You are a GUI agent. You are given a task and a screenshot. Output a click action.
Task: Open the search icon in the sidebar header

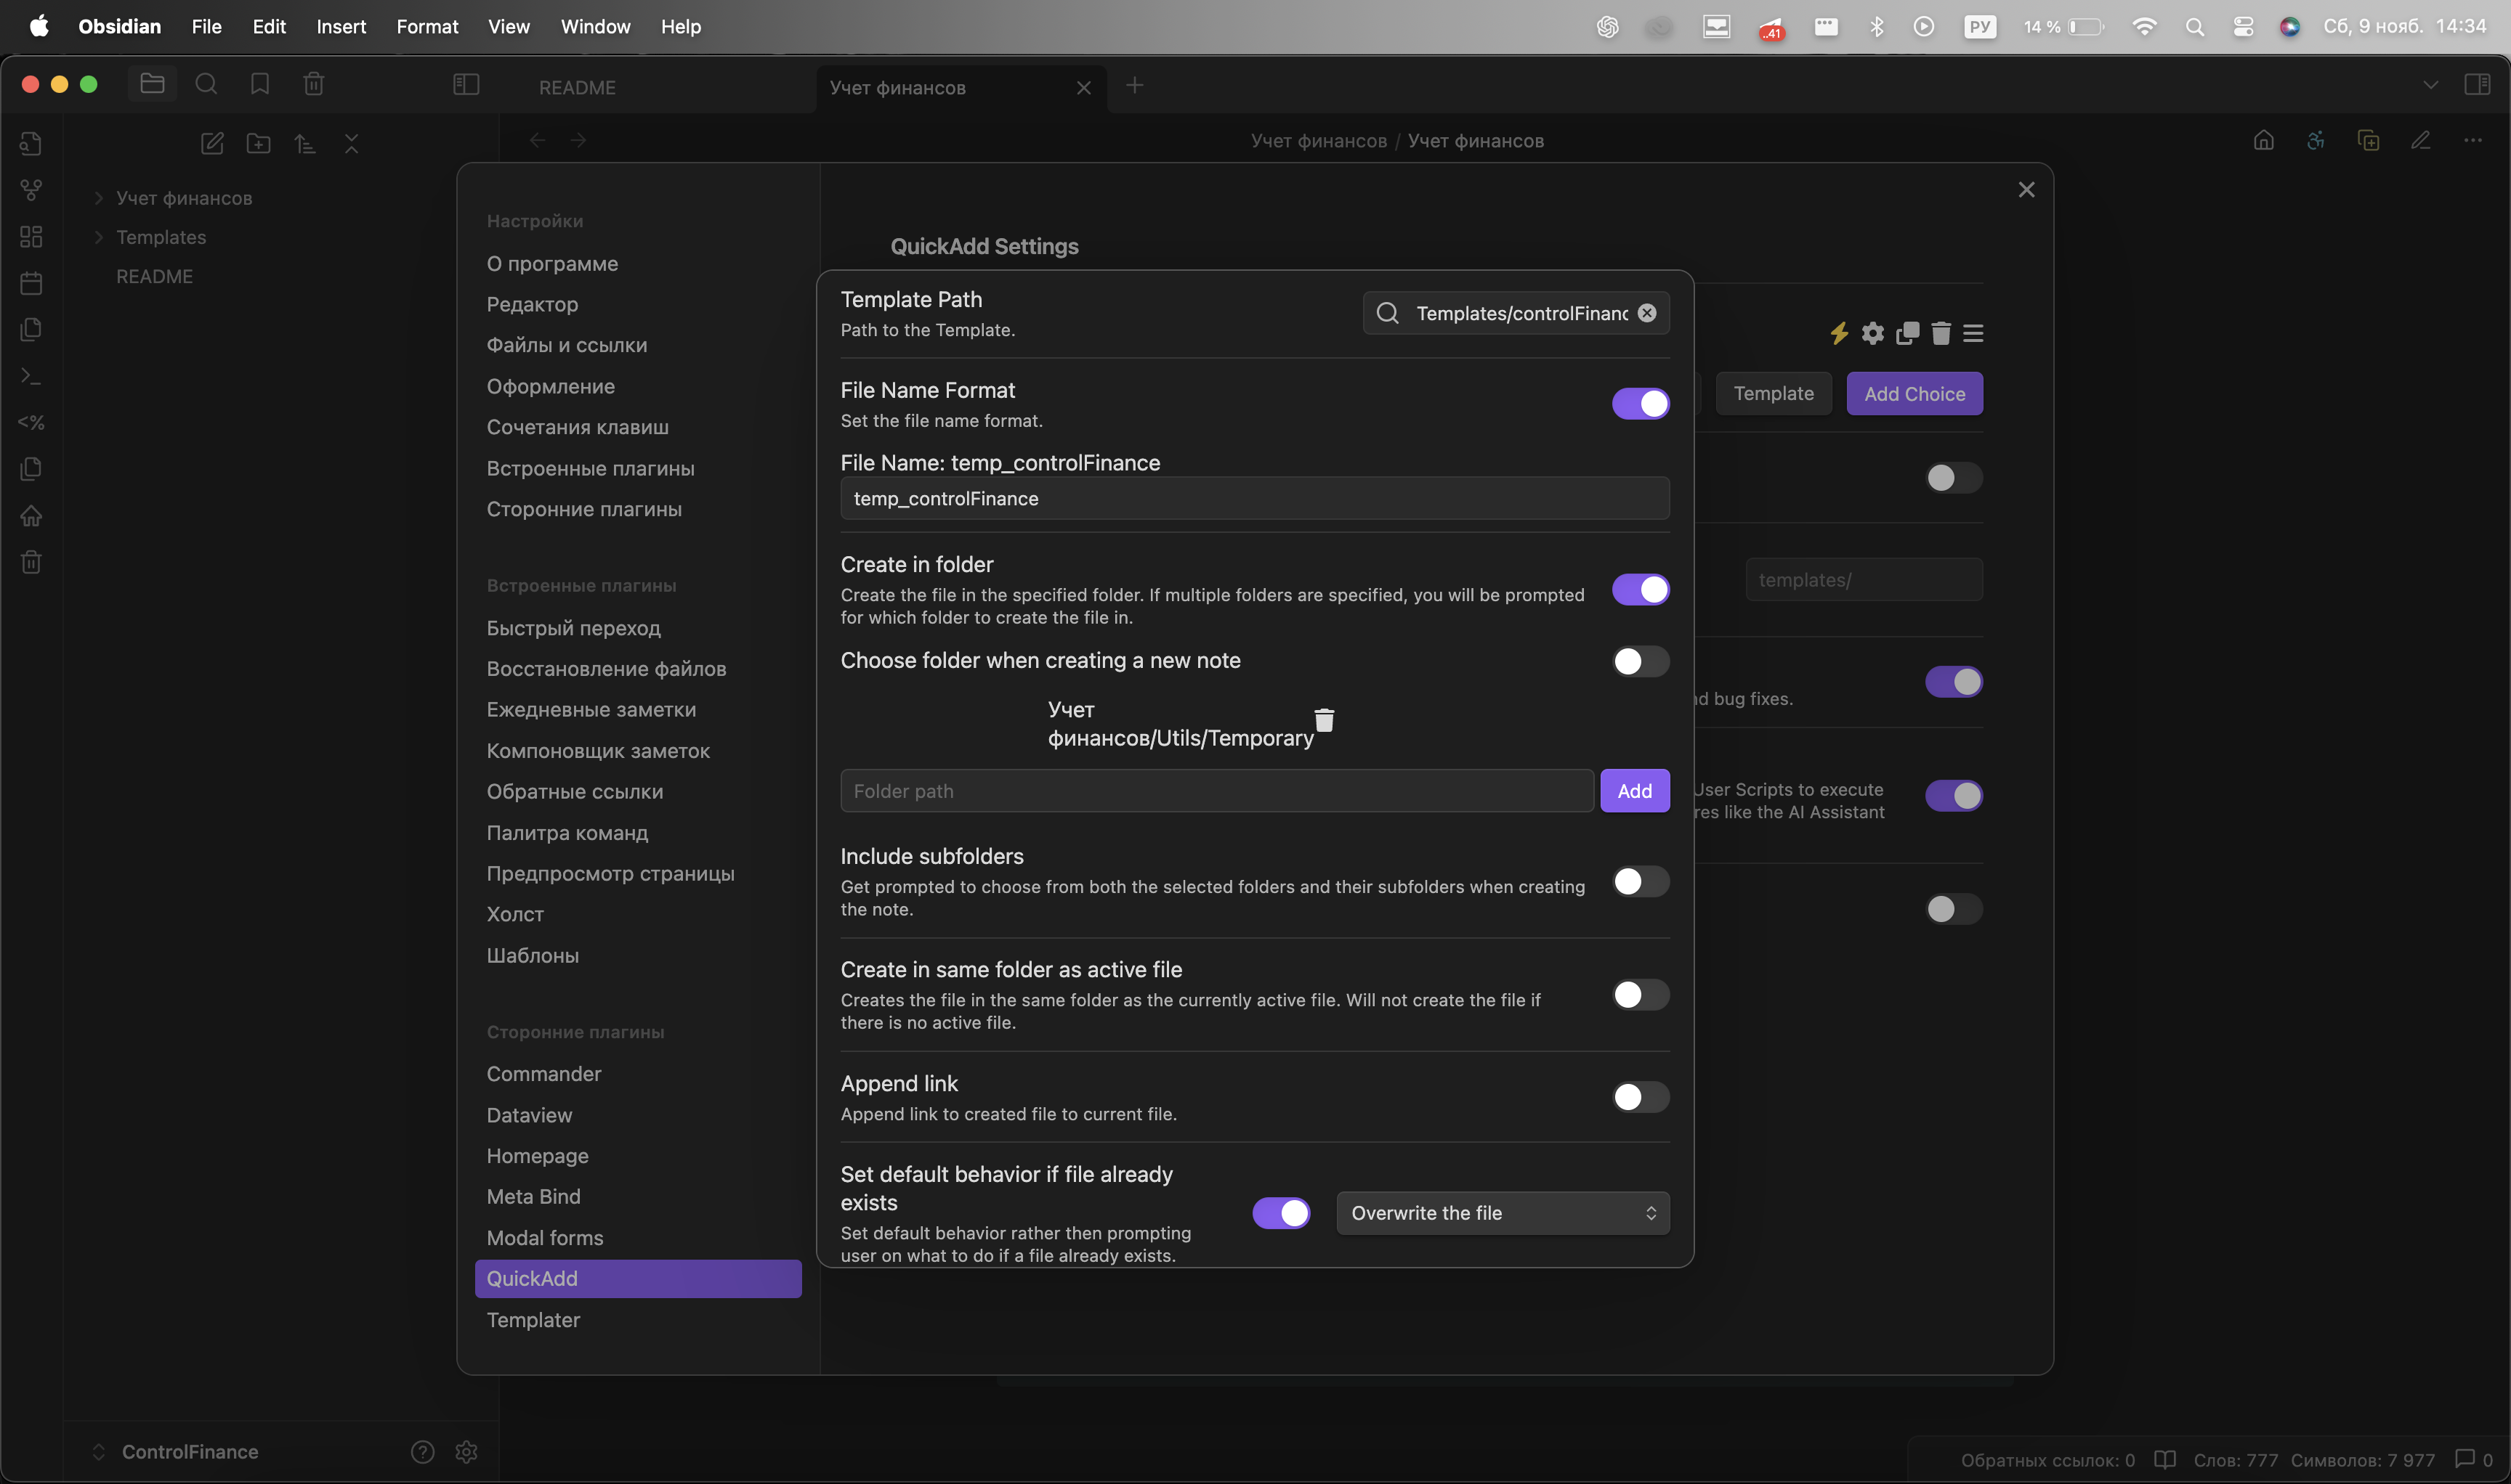coord(206,85)
